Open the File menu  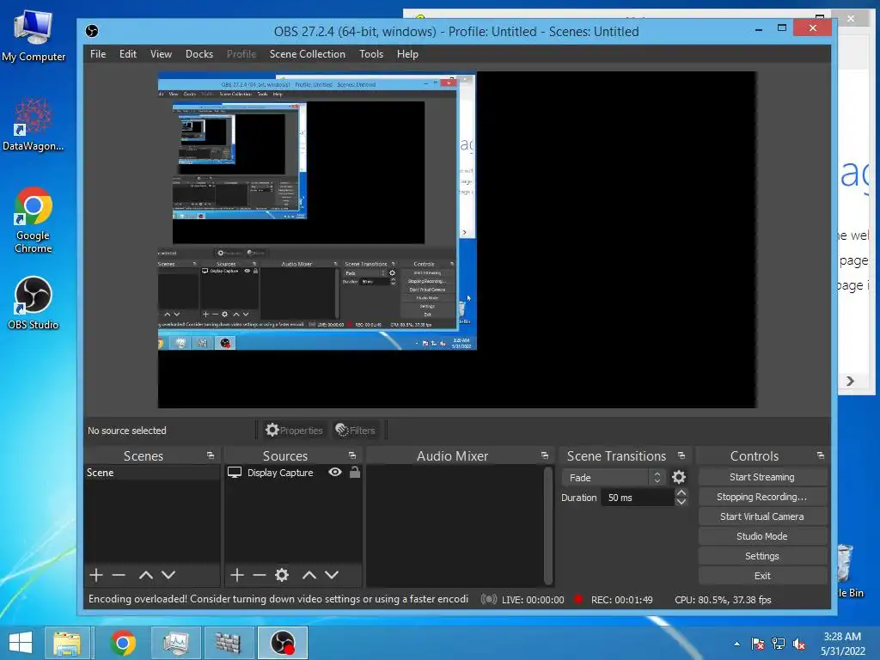tap(98, 54)
